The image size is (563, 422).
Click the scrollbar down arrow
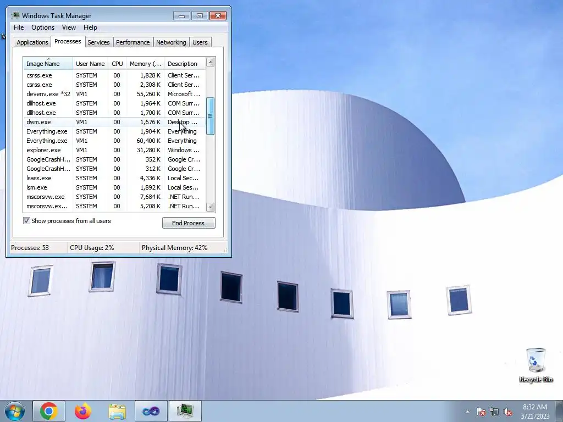(211, 207)
